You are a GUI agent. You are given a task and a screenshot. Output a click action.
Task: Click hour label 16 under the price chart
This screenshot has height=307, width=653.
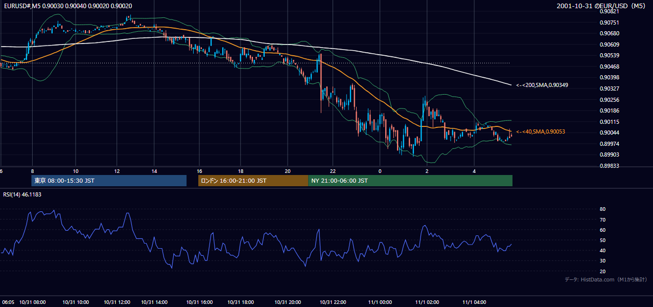(199, 171)
